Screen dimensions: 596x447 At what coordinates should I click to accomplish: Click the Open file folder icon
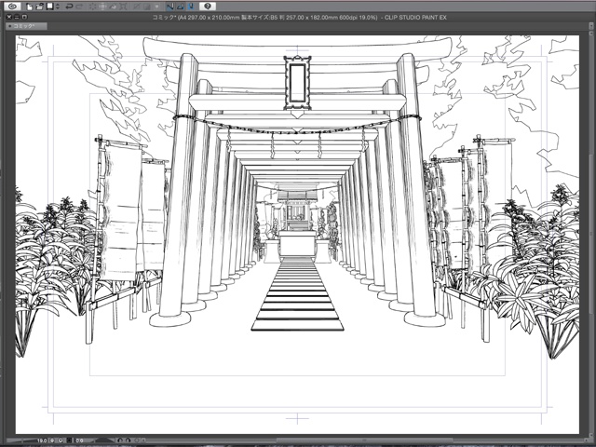pyautogui.click(x=39, y=7)
